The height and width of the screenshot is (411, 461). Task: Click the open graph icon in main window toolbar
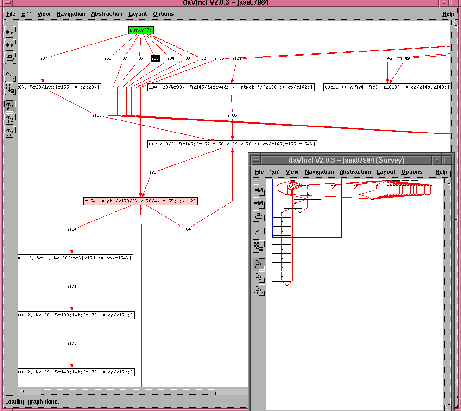pyautogui.click(x=10, y=32)
